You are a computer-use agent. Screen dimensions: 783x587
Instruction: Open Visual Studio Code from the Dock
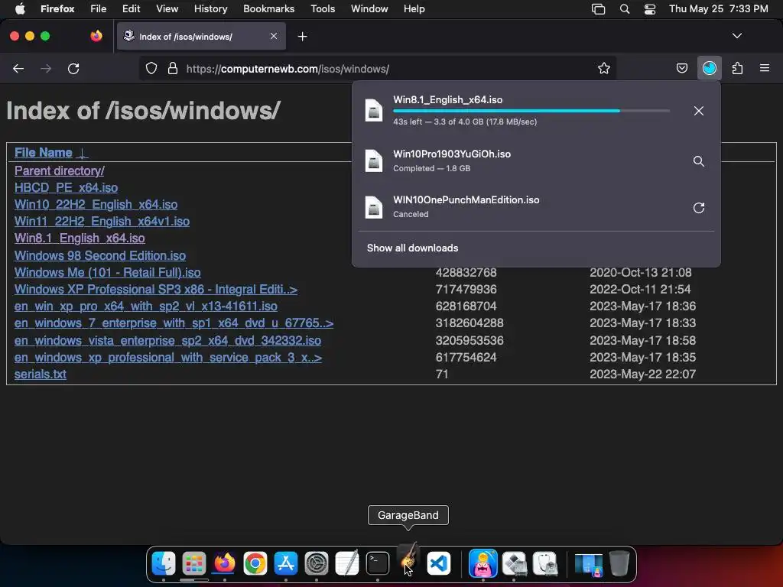coord(438,563)
